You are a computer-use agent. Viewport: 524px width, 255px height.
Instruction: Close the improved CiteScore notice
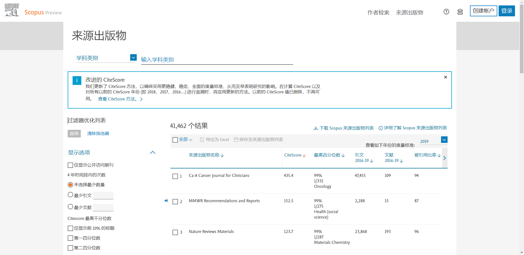pyautogui.click(x=445, y=77)
